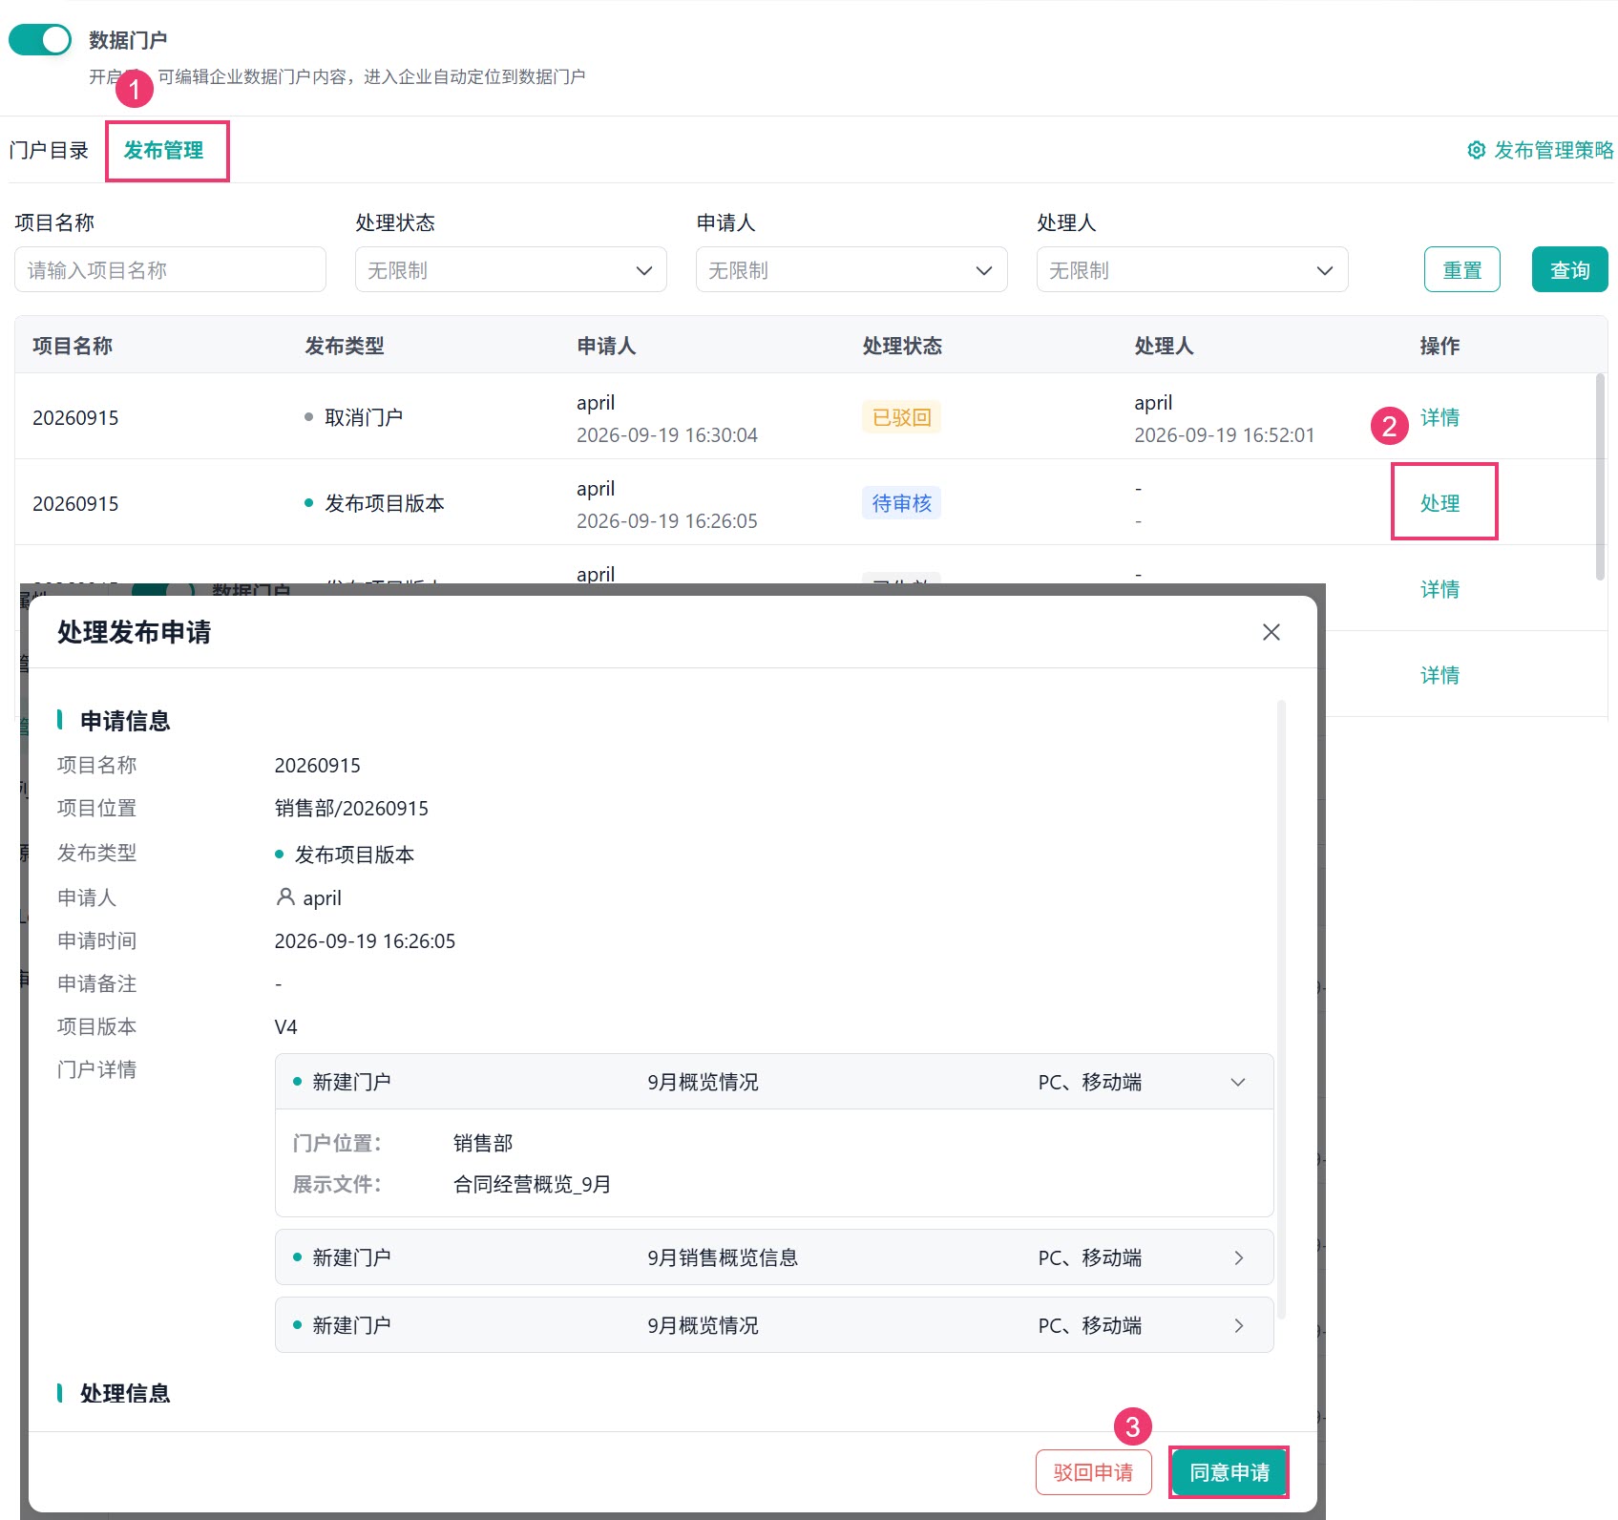Viewport: 1618px width, 1520px height.
Task: Click the 查询 button
Action: pyautogui.click(x=1569, y=270)
